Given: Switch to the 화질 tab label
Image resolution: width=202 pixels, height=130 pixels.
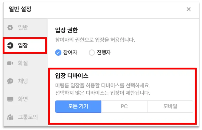Looking at the screenshot, I should [23, 63].
